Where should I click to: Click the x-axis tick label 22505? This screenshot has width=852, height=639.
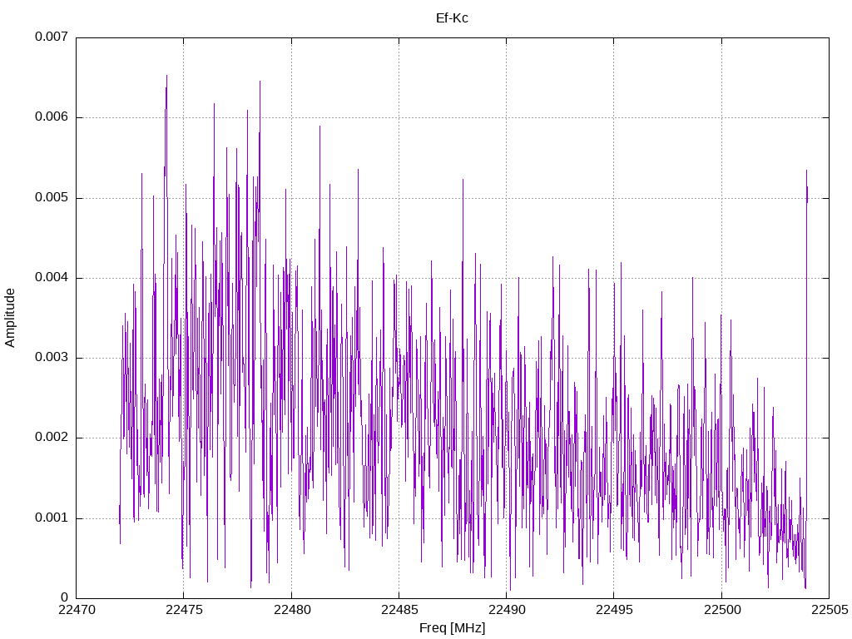click(x=830, y=610)
